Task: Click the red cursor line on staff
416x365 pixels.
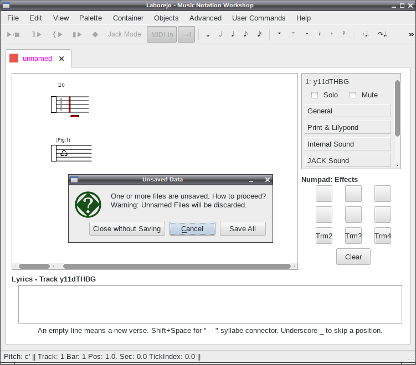Action: point(69,105)
